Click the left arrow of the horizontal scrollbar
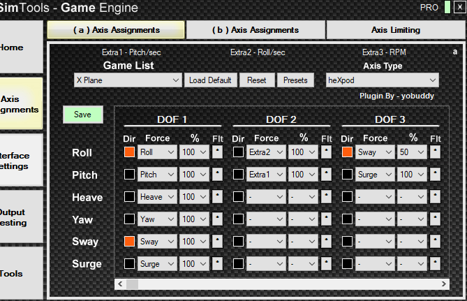This screenshot has height=301, width=467. point(120,284)
